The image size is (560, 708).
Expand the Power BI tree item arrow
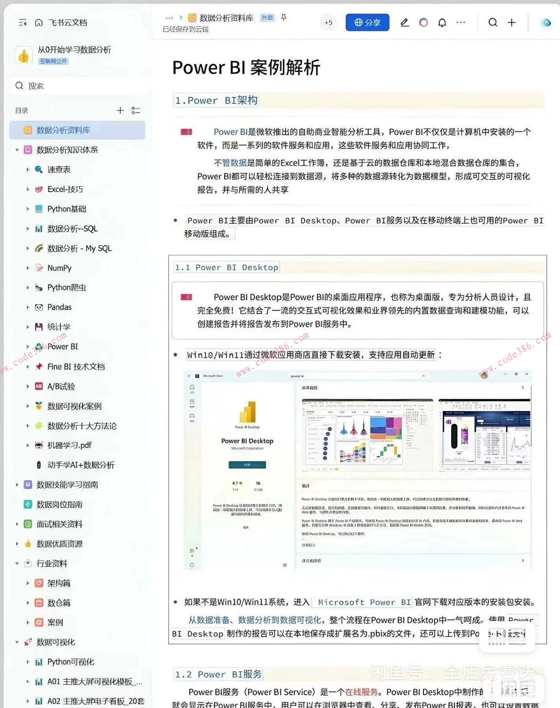(28, 347)
